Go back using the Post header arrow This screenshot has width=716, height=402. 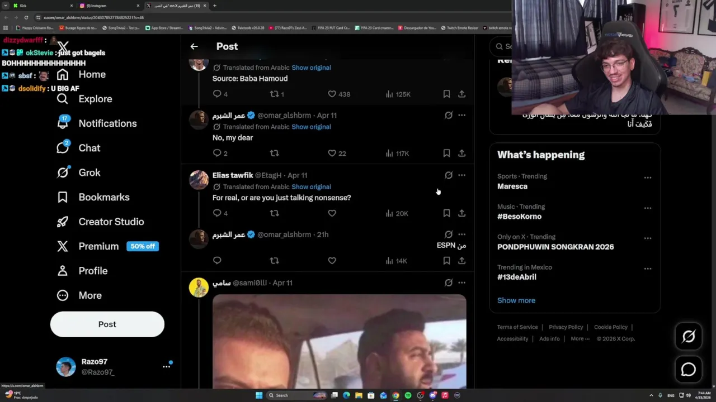pos(194,46)
